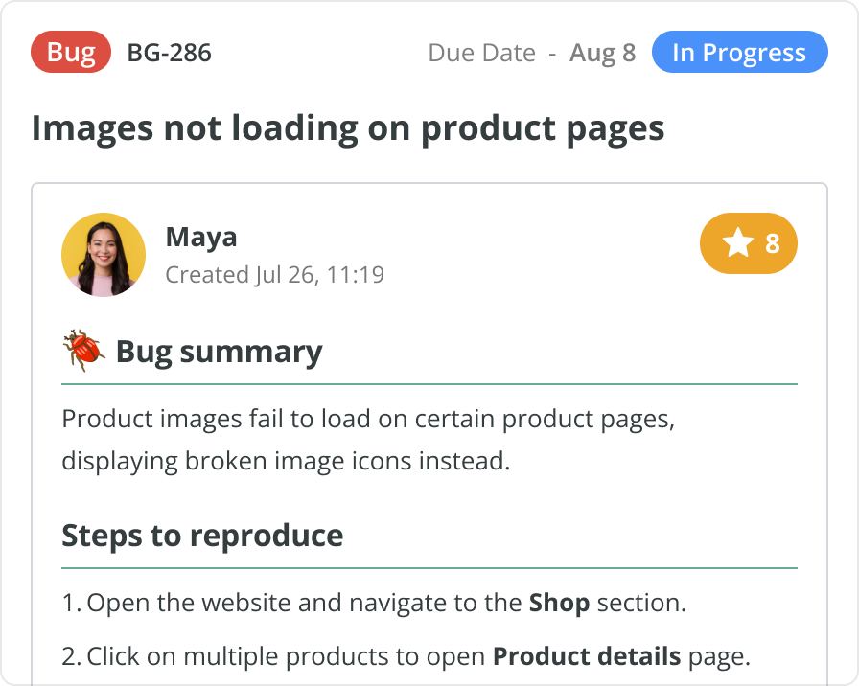Click the 'displaying broken image icons' text line

pos(286,461)
